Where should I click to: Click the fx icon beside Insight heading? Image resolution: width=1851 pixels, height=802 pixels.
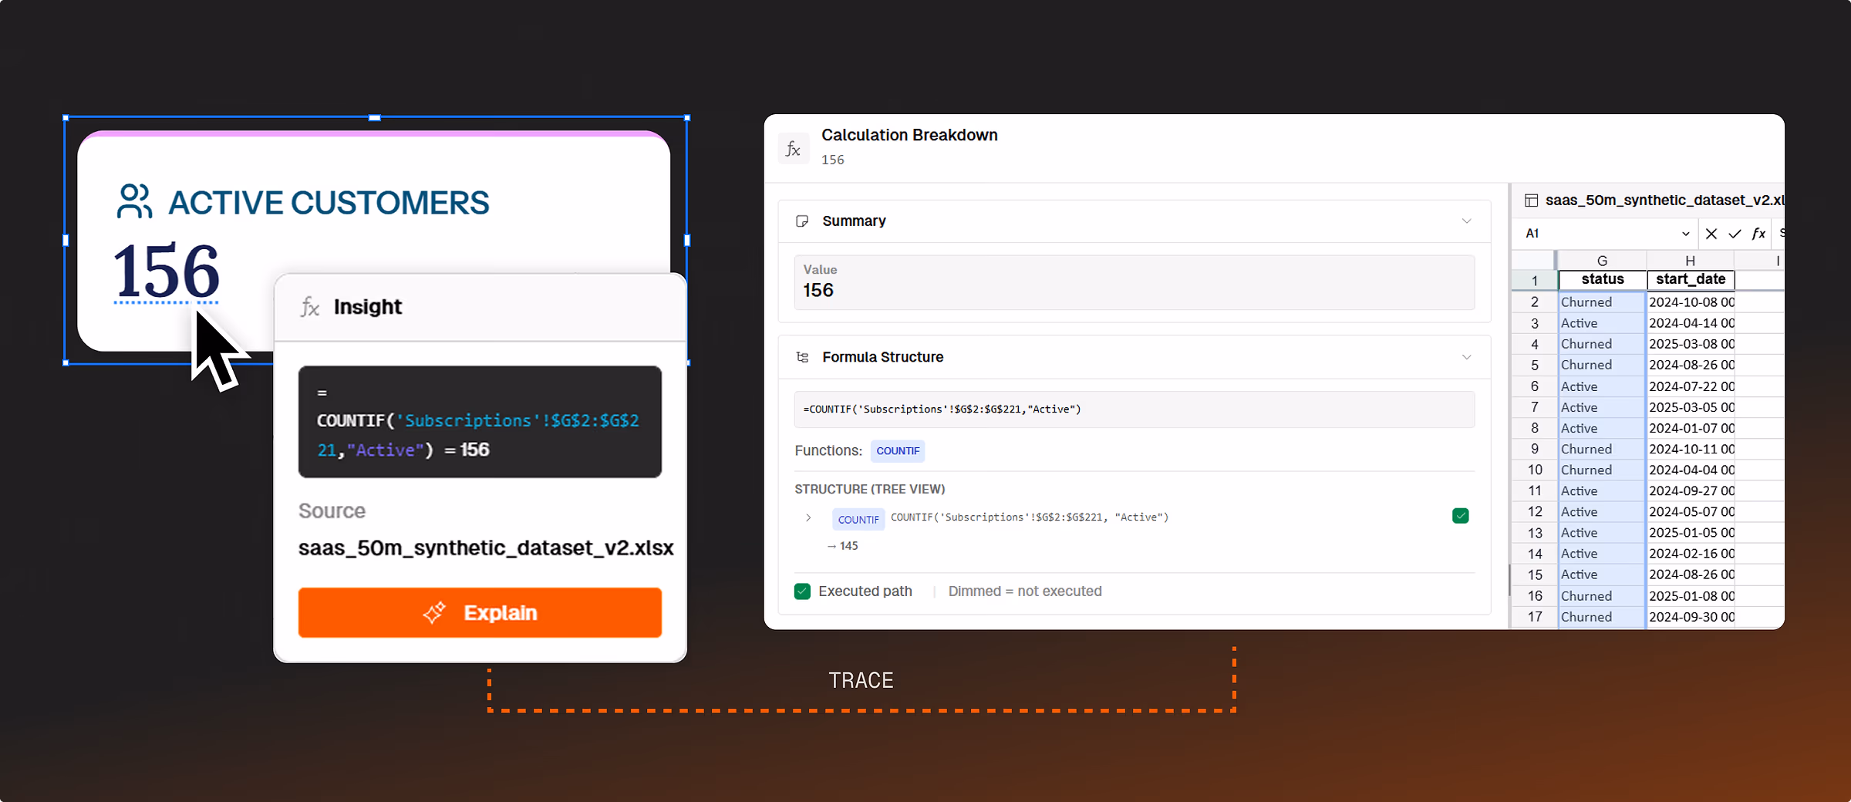pos(310,307)
